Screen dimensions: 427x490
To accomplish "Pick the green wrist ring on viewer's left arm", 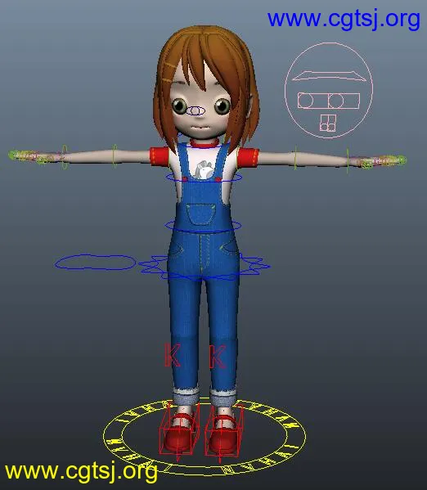I will pyautogui.click(x=65, y=157).
